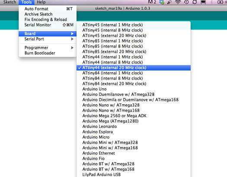Select ATtiny84 (internal 8 MHz clock)
227x177 pixels.
pos(134,78)
